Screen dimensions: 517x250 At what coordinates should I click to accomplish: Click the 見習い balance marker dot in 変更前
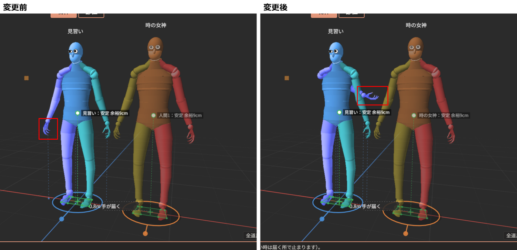click(78, 113)
